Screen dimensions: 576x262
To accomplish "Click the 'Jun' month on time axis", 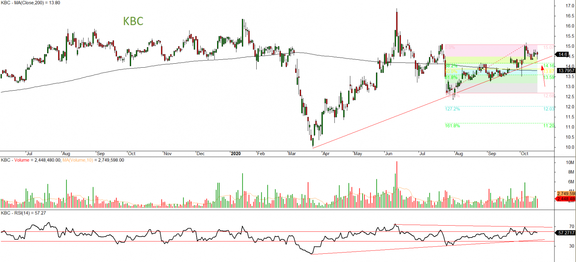I will (389, 154).
